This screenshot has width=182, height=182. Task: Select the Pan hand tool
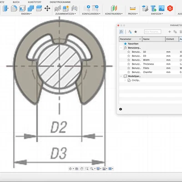pyautogui.click(x=82, y=168)
